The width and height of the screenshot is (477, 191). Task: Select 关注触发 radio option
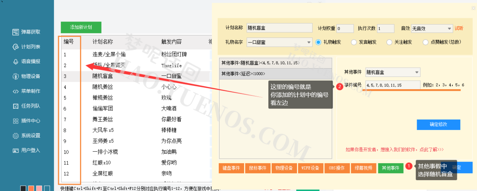click(x=390, y=42)
